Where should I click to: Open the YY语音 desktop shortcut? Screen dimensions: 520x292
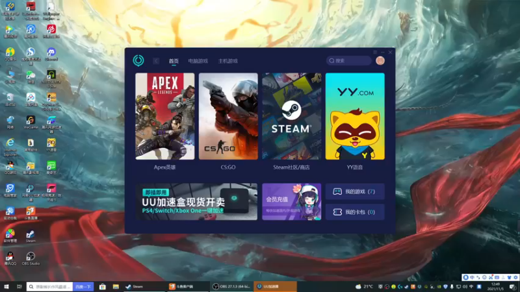pyautogui.click(x=51, y=145)
